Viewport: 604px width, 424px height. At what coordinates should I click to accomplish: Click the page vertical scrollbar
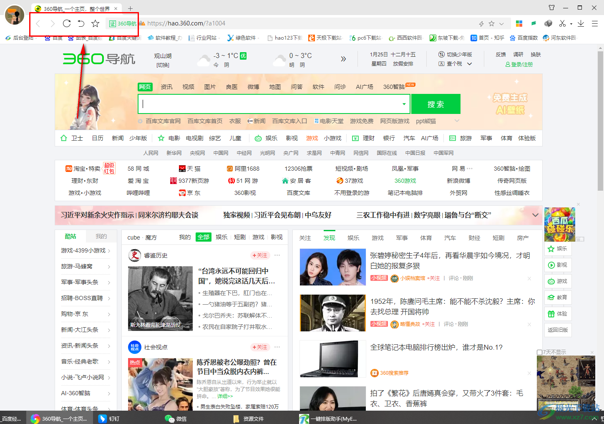(600, 121)
